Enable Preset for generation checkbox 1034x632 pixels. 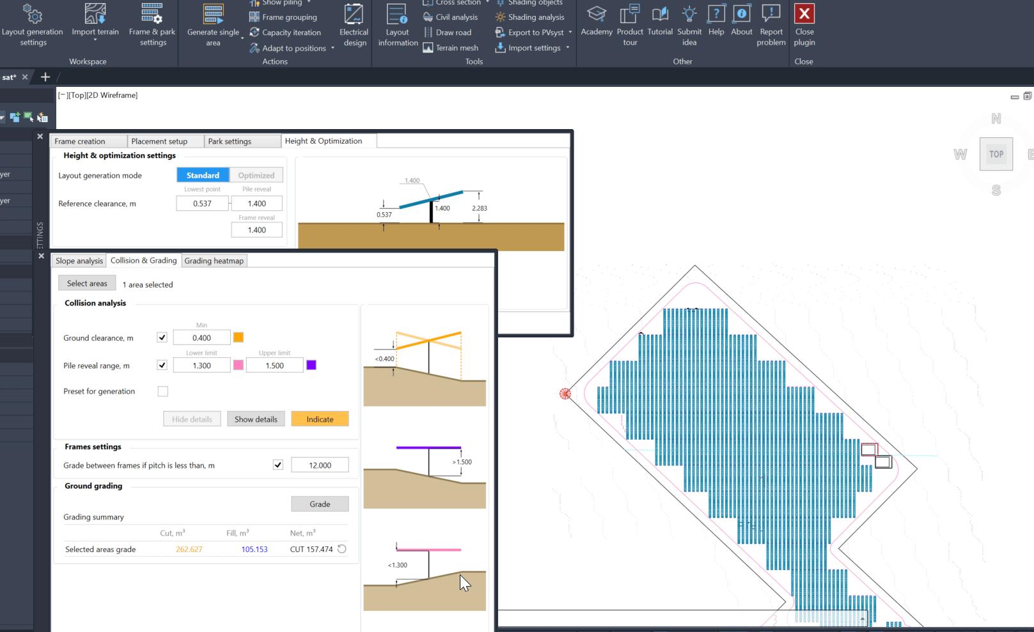point(162,391)
